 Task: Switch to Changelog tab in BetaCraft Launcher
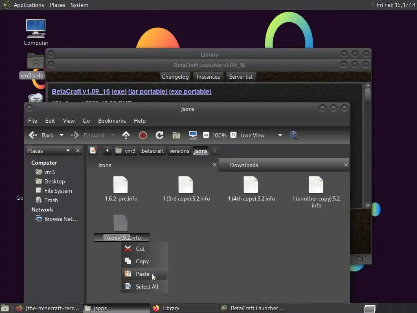click(175, 77)
